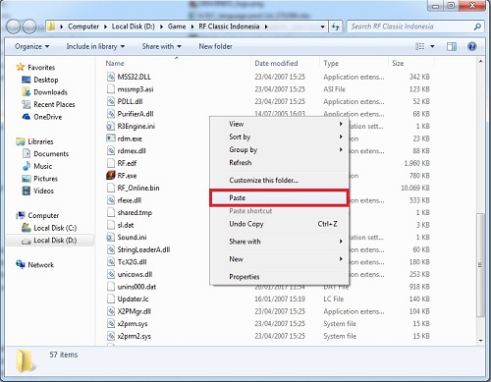491x382 pixels.
Task: Click the Forward navigation arrow button
Action: [29, 27]
